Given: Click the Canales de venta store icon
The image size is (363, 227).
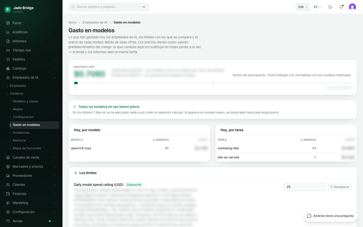Looking at the screenshot, I should click(x=8, y=157).
